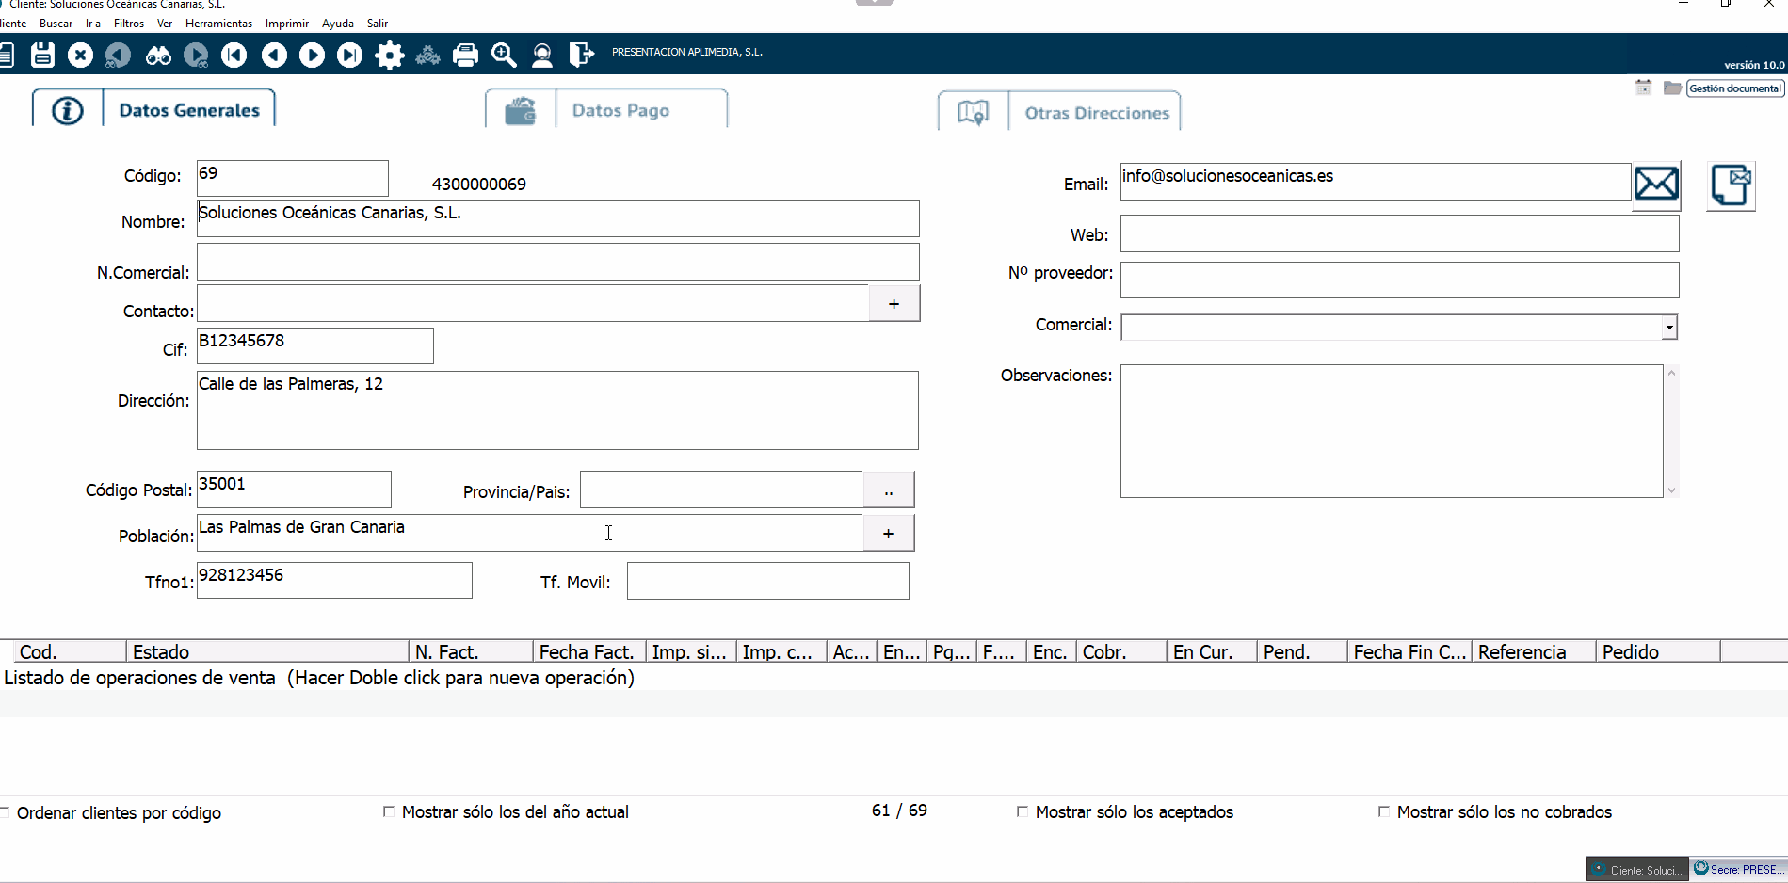Toggle Mostrar sólo los no cobrados

pyautogui.click(x=1384, y=811)
